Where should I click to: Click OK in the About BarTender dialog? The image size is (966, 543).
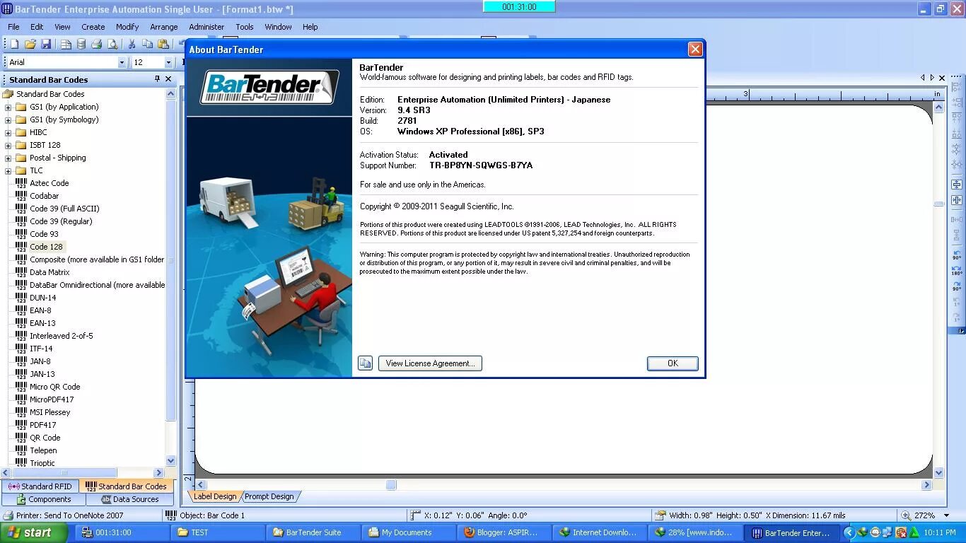pos(673,363)
